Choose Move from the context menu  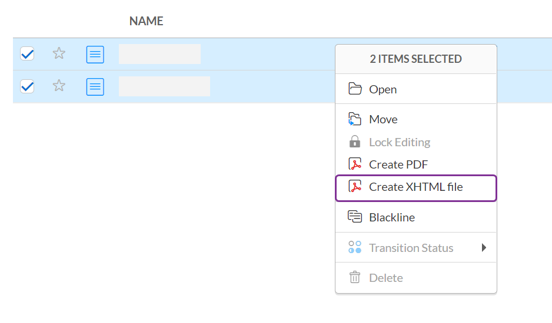click(415, 119)
